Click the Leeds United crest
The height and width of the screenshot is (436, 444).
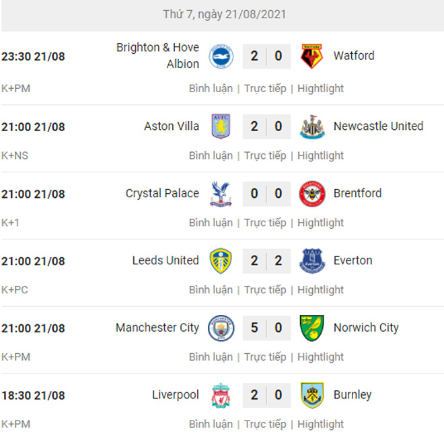[221, 261]
